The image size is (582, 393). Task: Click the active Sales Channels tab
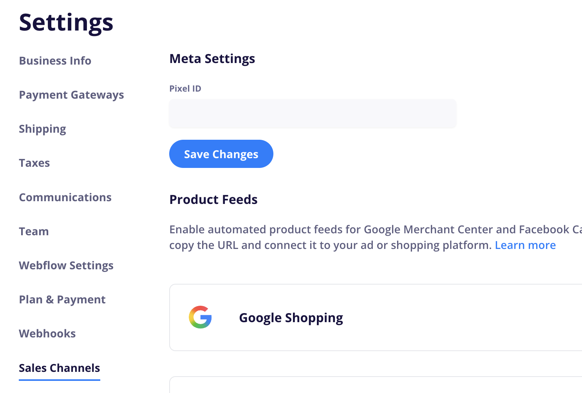[x=60, y=368]
